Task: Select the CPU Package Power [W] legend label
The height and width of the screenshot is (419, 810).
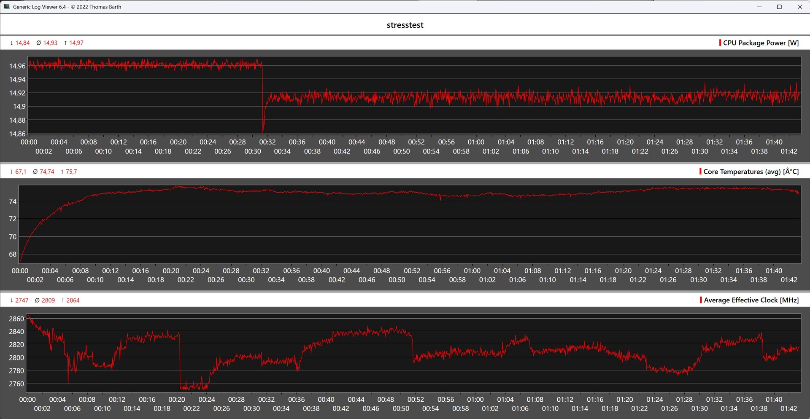Action: pyautogui.click(x=761, y=43)
